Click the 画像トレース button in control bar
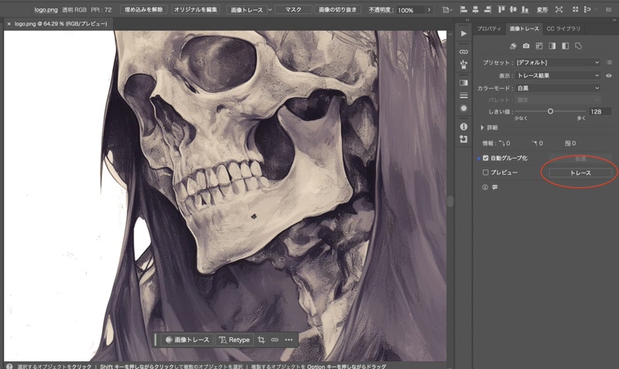Image resolution: width=619 pixels, height=369 pixels. 247,10
